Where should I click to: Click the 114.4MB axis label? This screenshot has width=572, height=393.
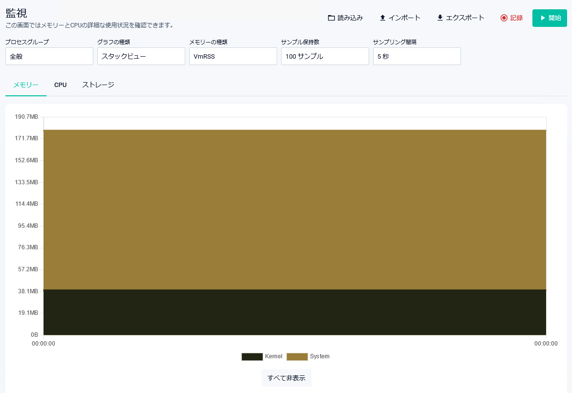[x=26, y=204]
